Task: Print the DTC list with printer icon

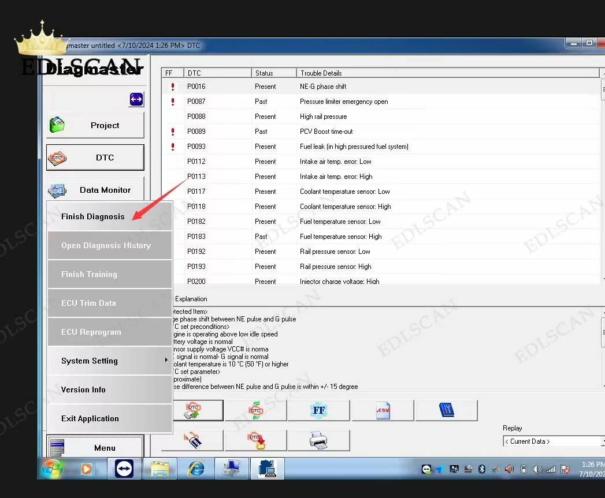Action: (319, 440)
